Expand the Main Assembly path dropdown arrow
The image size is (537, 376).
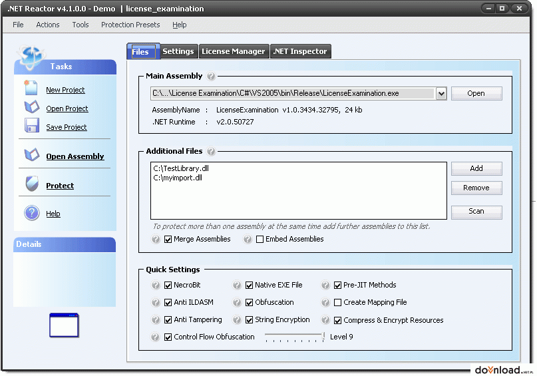click(441, 93)
